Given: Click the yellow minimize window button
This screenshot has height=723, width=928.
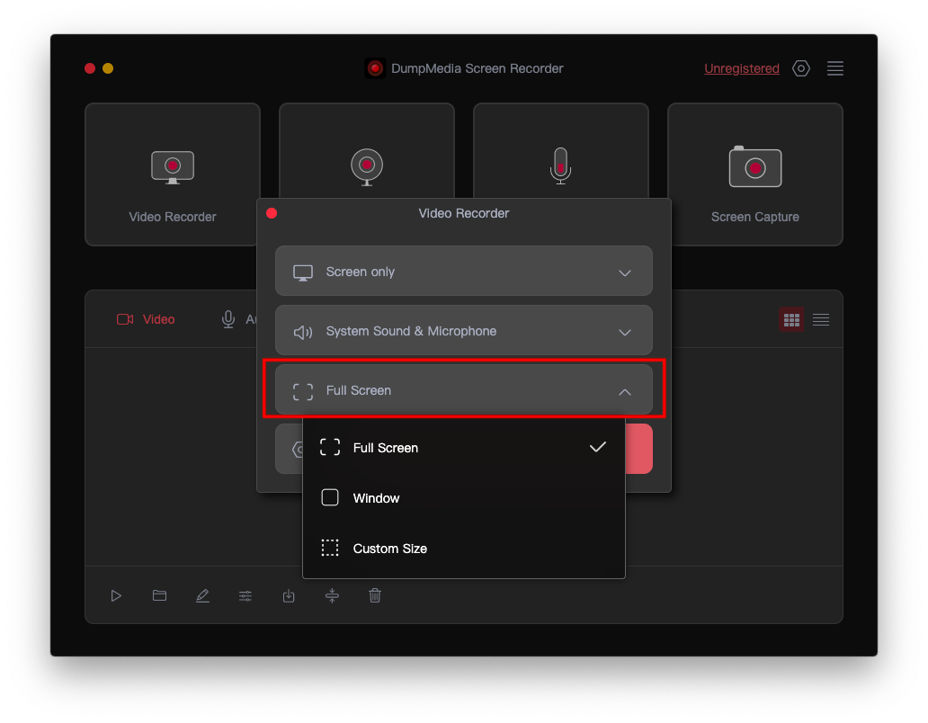Looking at the screenshot, I should click(108, 68).
